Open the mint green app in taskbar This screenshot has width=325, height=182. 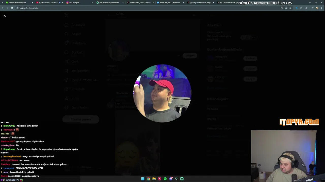tap(182, 179)
